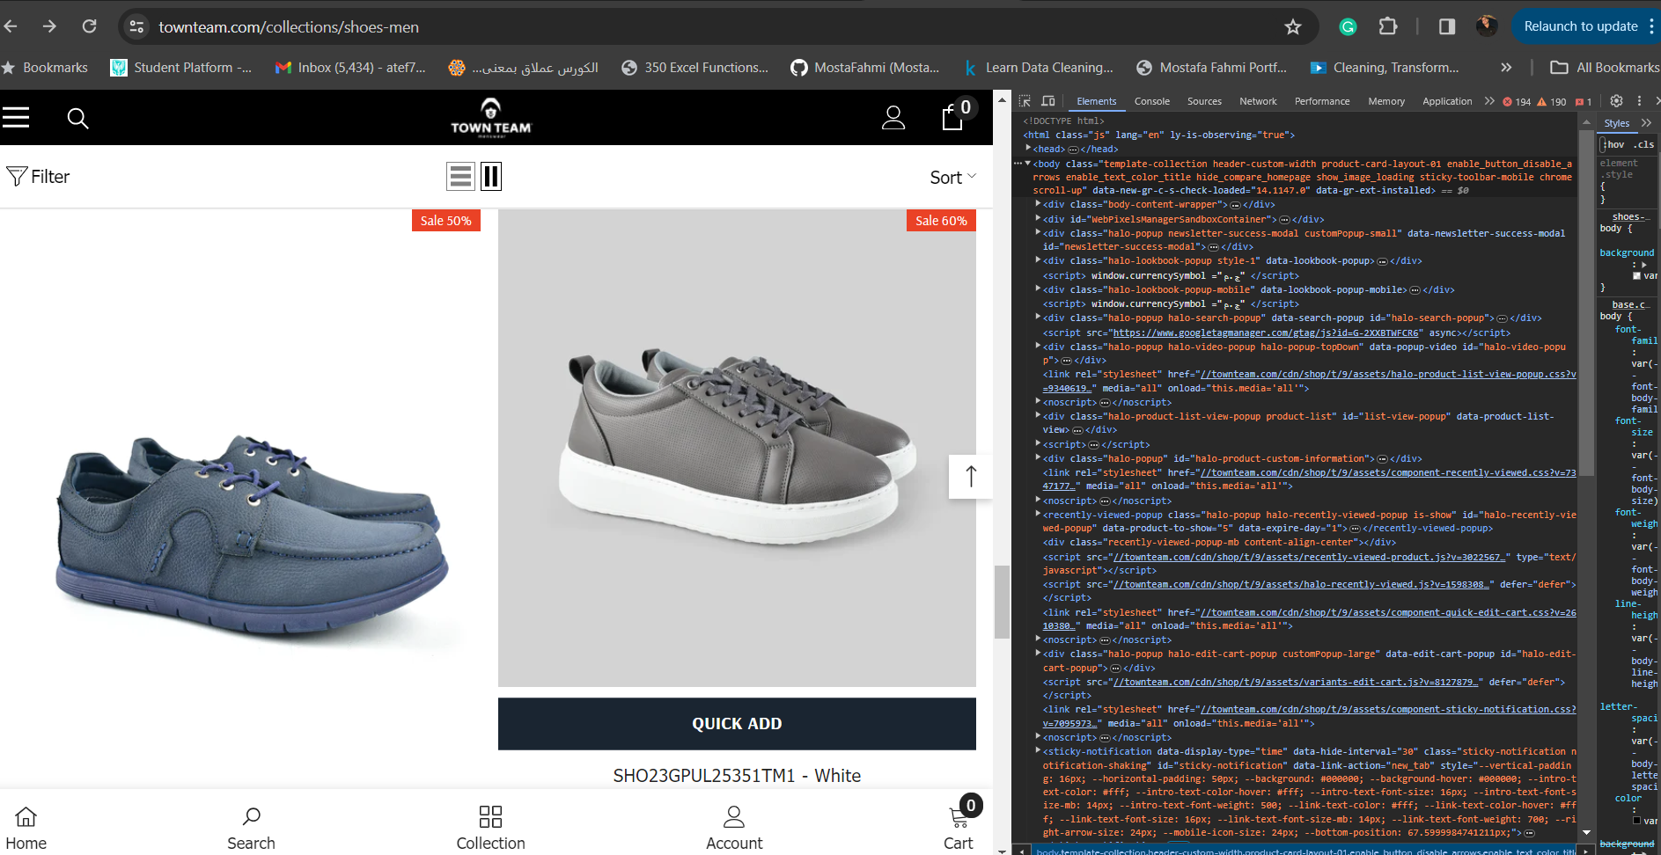Expand the head element node
Viewport: 1661px width, 855px height.
pos(1028,150)
